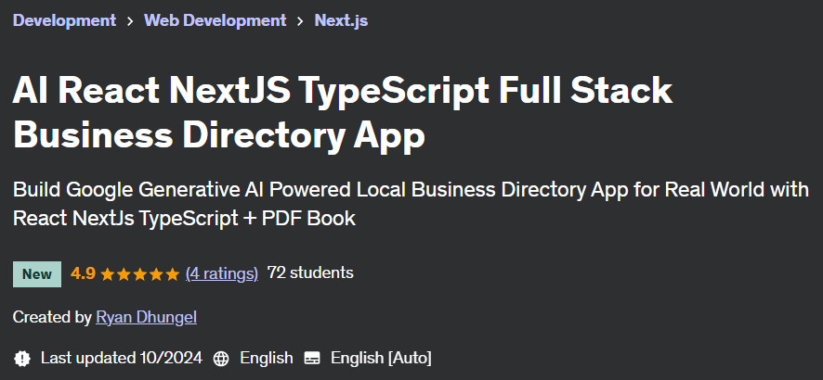
Task: Open the Next.js breadcrumb link
Action: click(x=341, y=21)
